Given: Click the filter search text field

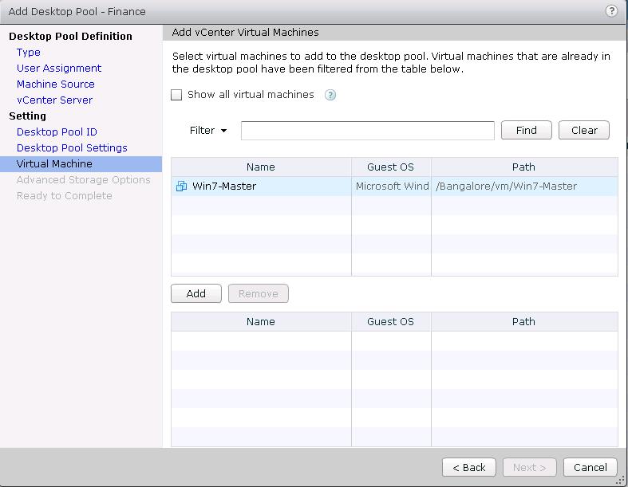Looking at the screenshot, I should [367, 131].
